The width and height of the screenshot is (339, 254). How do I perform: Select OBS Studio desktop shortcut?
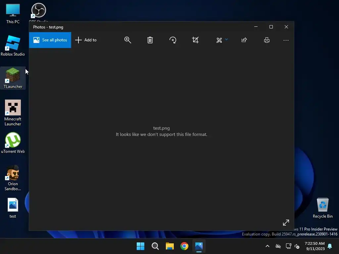click(38, 12)
